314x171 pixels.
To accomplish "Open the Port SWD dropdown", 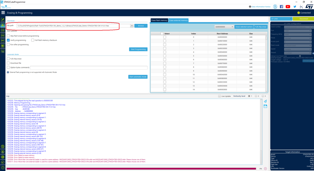I will 298,30.
